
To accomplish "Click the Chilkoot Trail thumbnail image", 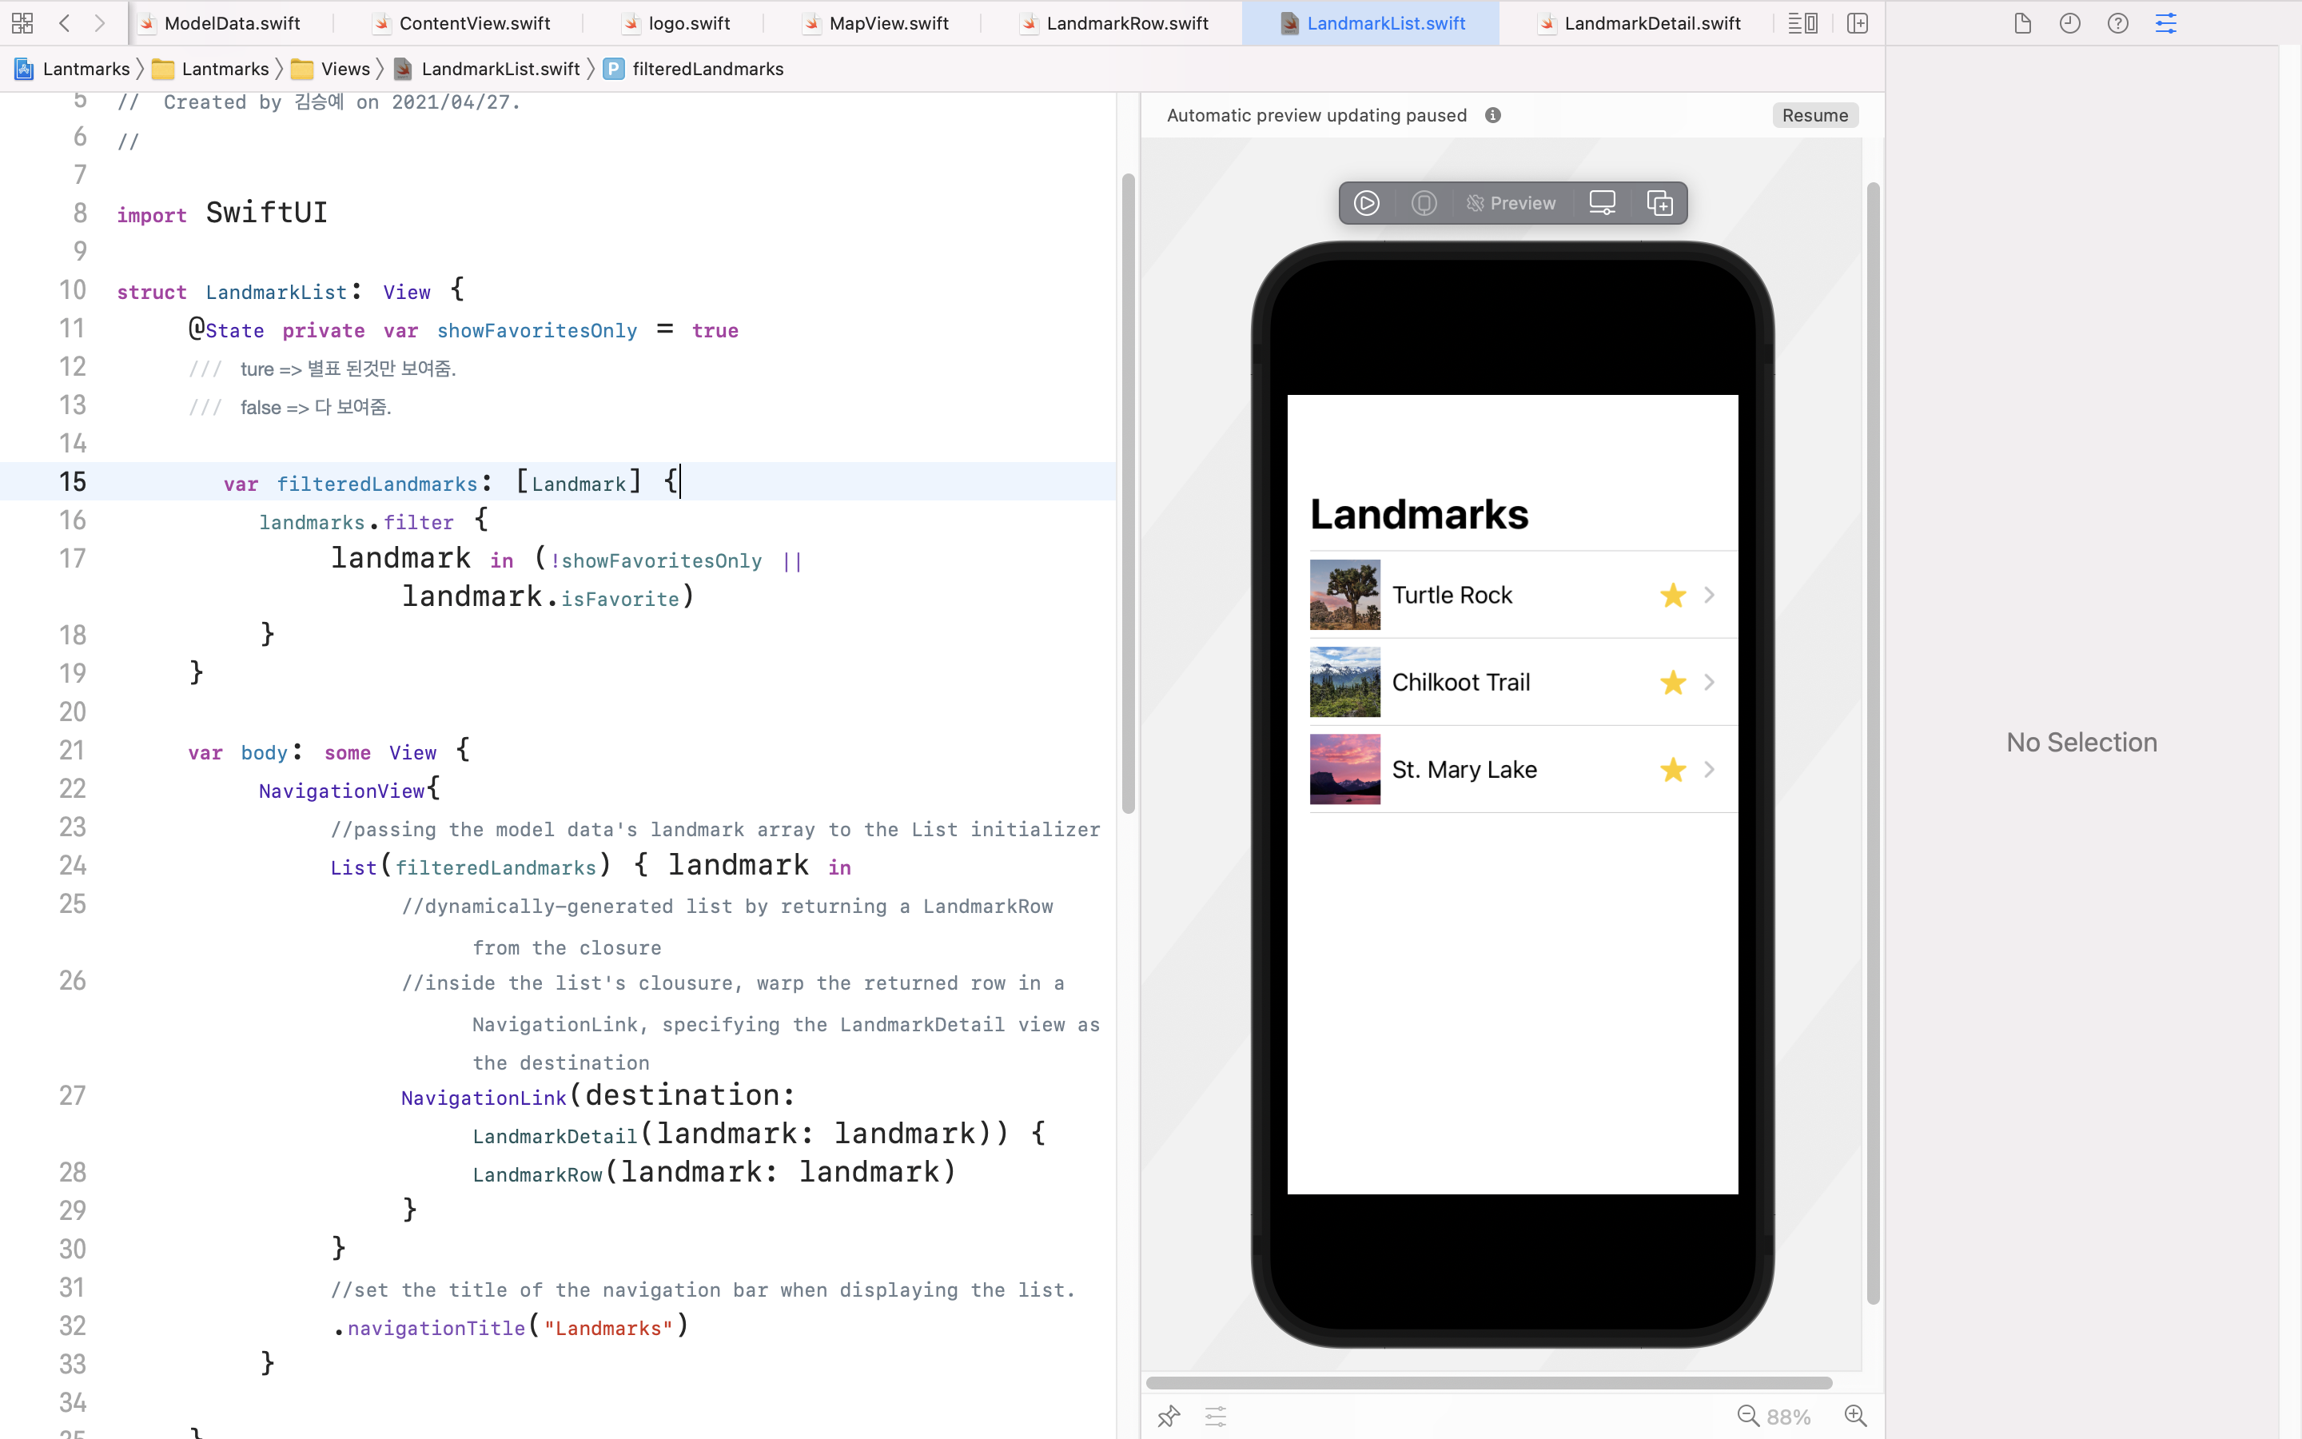I will (x=1344, y=683).
